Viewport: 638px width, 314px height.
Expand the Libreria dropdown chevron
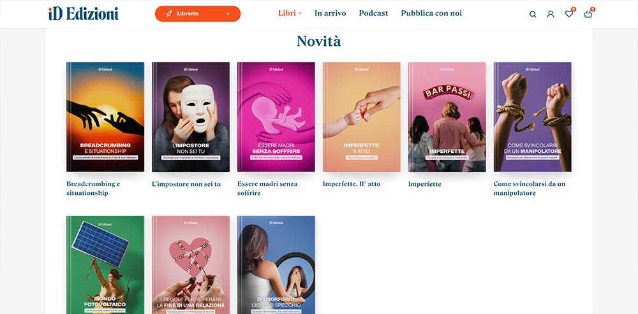[x=228, y=14]
